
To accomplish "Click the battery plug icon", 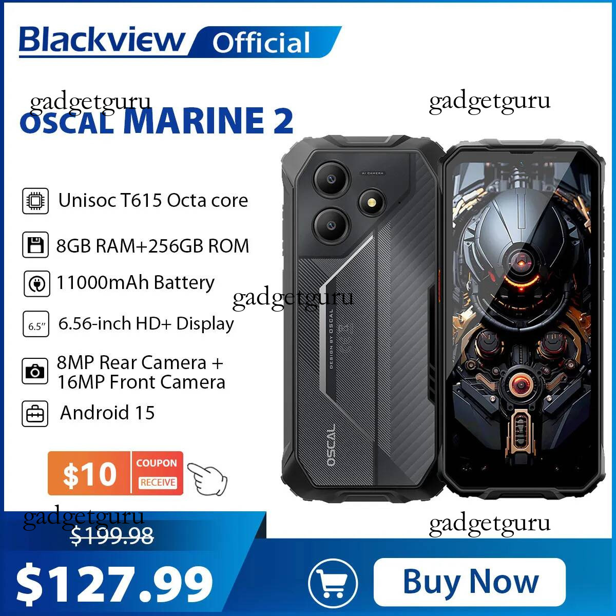I will click(x=37, y=284).
